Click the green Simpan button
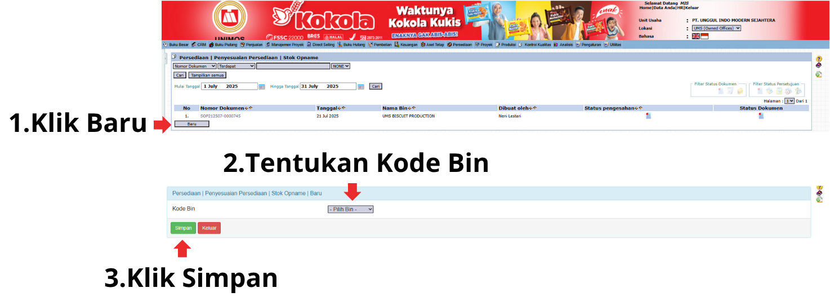830x301 pixels. [182, 228]
